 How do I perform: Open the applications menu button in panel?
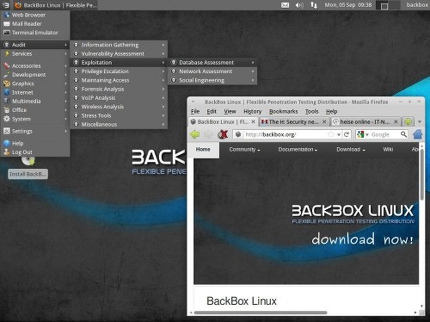(6, 5)
